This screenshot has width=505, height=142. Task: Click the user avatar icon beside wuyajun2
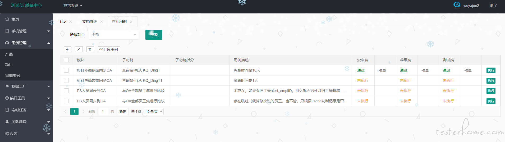pyautogui.click(x=457, y=5)
